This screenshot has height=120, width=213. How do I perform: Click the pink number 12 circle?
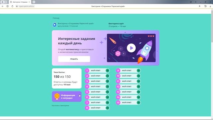click(118, 86)
